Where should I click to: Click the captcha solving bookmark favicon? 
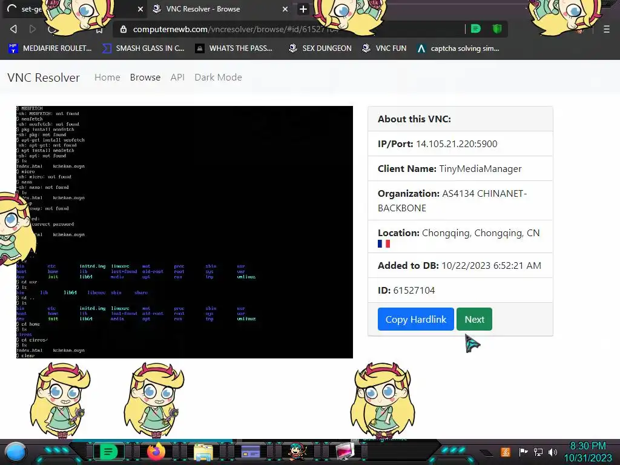[x=421, y=48]
